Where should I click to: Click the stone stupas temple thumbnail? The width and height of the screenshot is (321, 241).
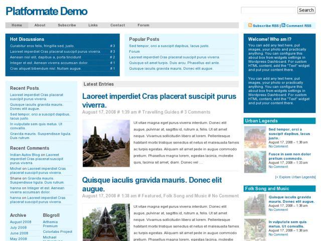point(106,143)
